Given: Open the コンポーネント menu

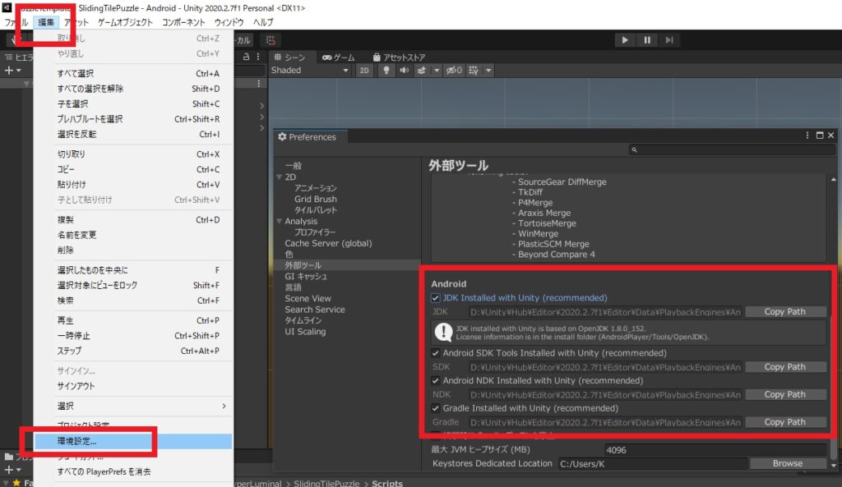Looking at the screenshot, I should pos(183,22).
